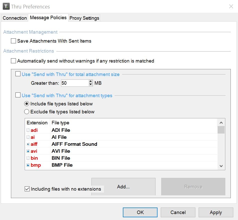238x220 pixels.
Task: Select the BMP File row text
Action: click(x=62, y=165)
